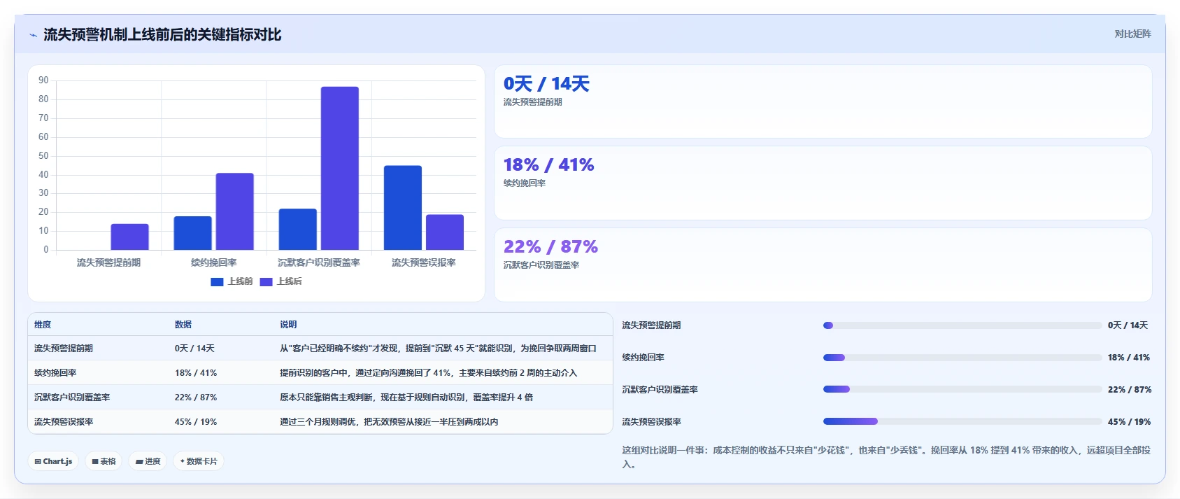1180x499 pixels.
Task: Click the 沉默客户识别覆盖率 chart axis label
Action: tap(319, 262)
